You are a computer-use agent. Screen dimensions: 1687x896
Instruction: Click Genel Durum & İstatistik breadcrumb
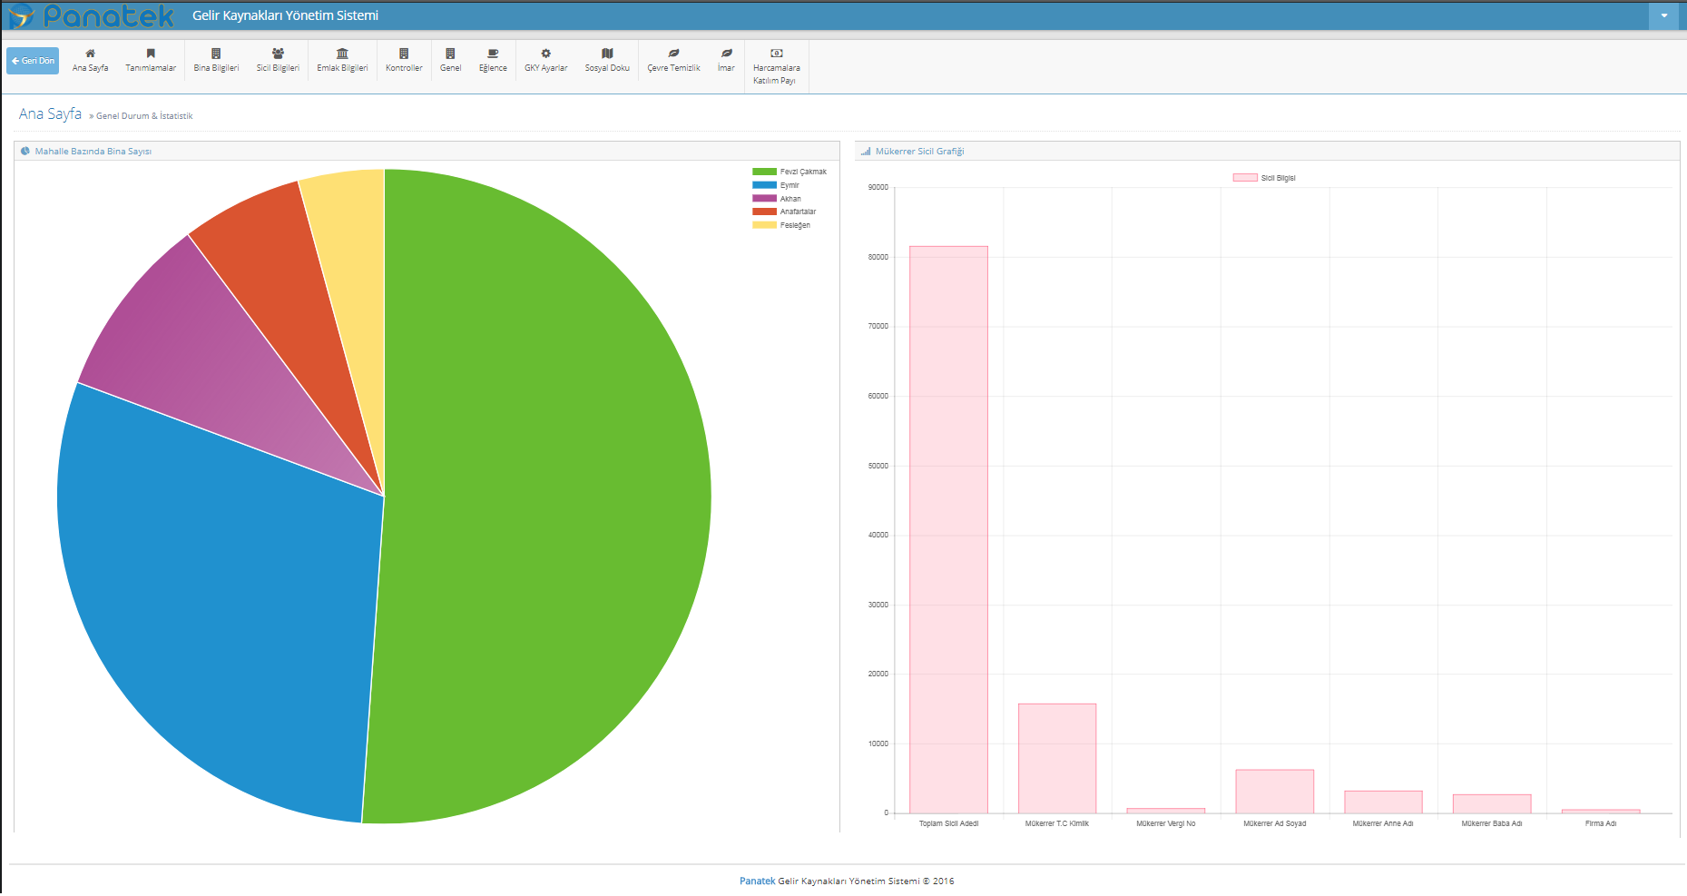[144, 116]
